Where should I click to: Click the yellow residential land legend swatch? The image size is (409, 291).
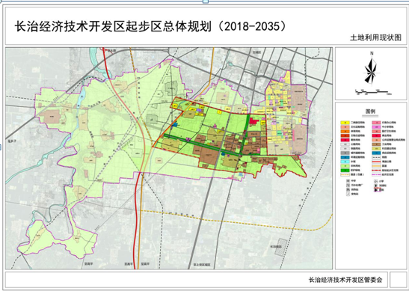(345, 123)
